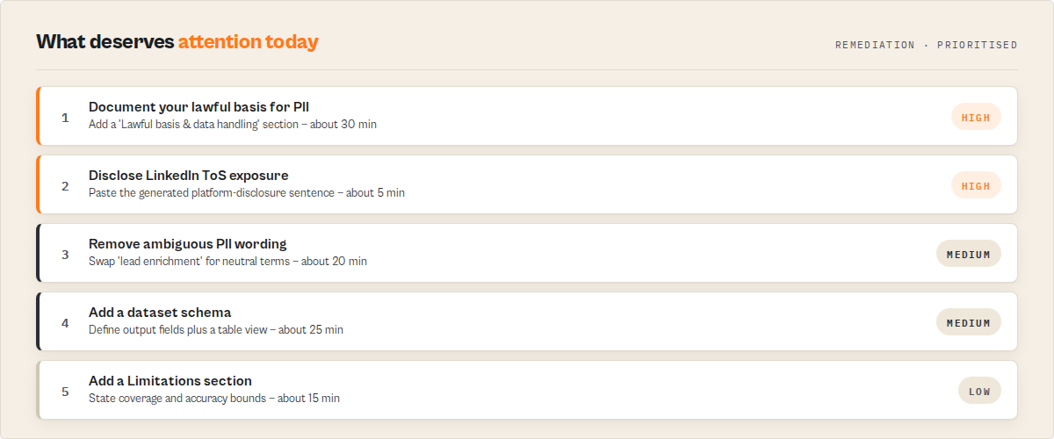Select rank number 3 in the list
This screenshot has width=1054, height=439.
pos(65,254)
